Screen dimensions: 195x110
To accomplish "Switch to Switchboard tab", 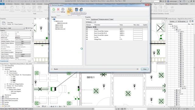I will pos(94,20).
